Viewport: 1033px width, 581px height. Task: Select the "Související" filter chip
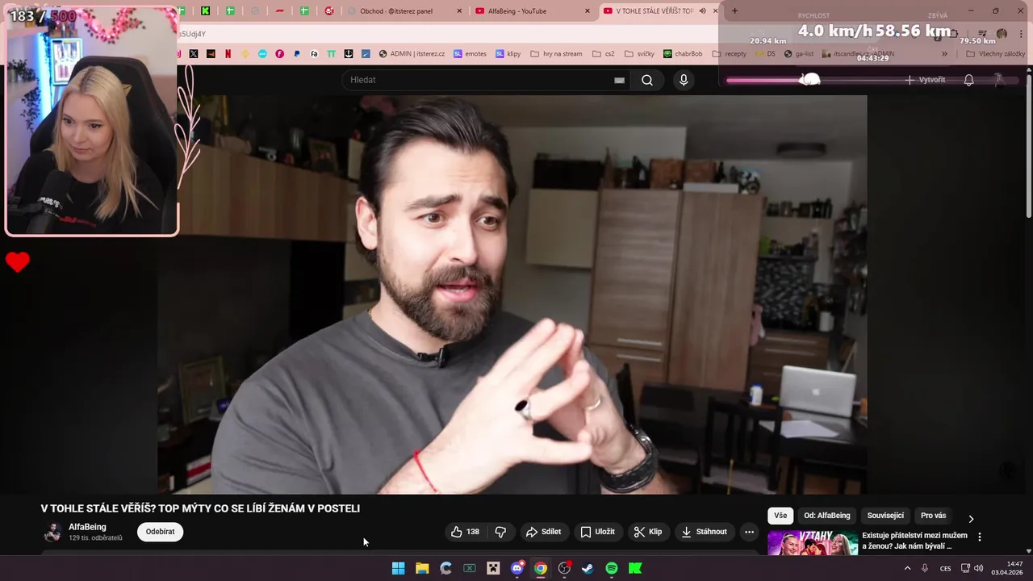885,516
